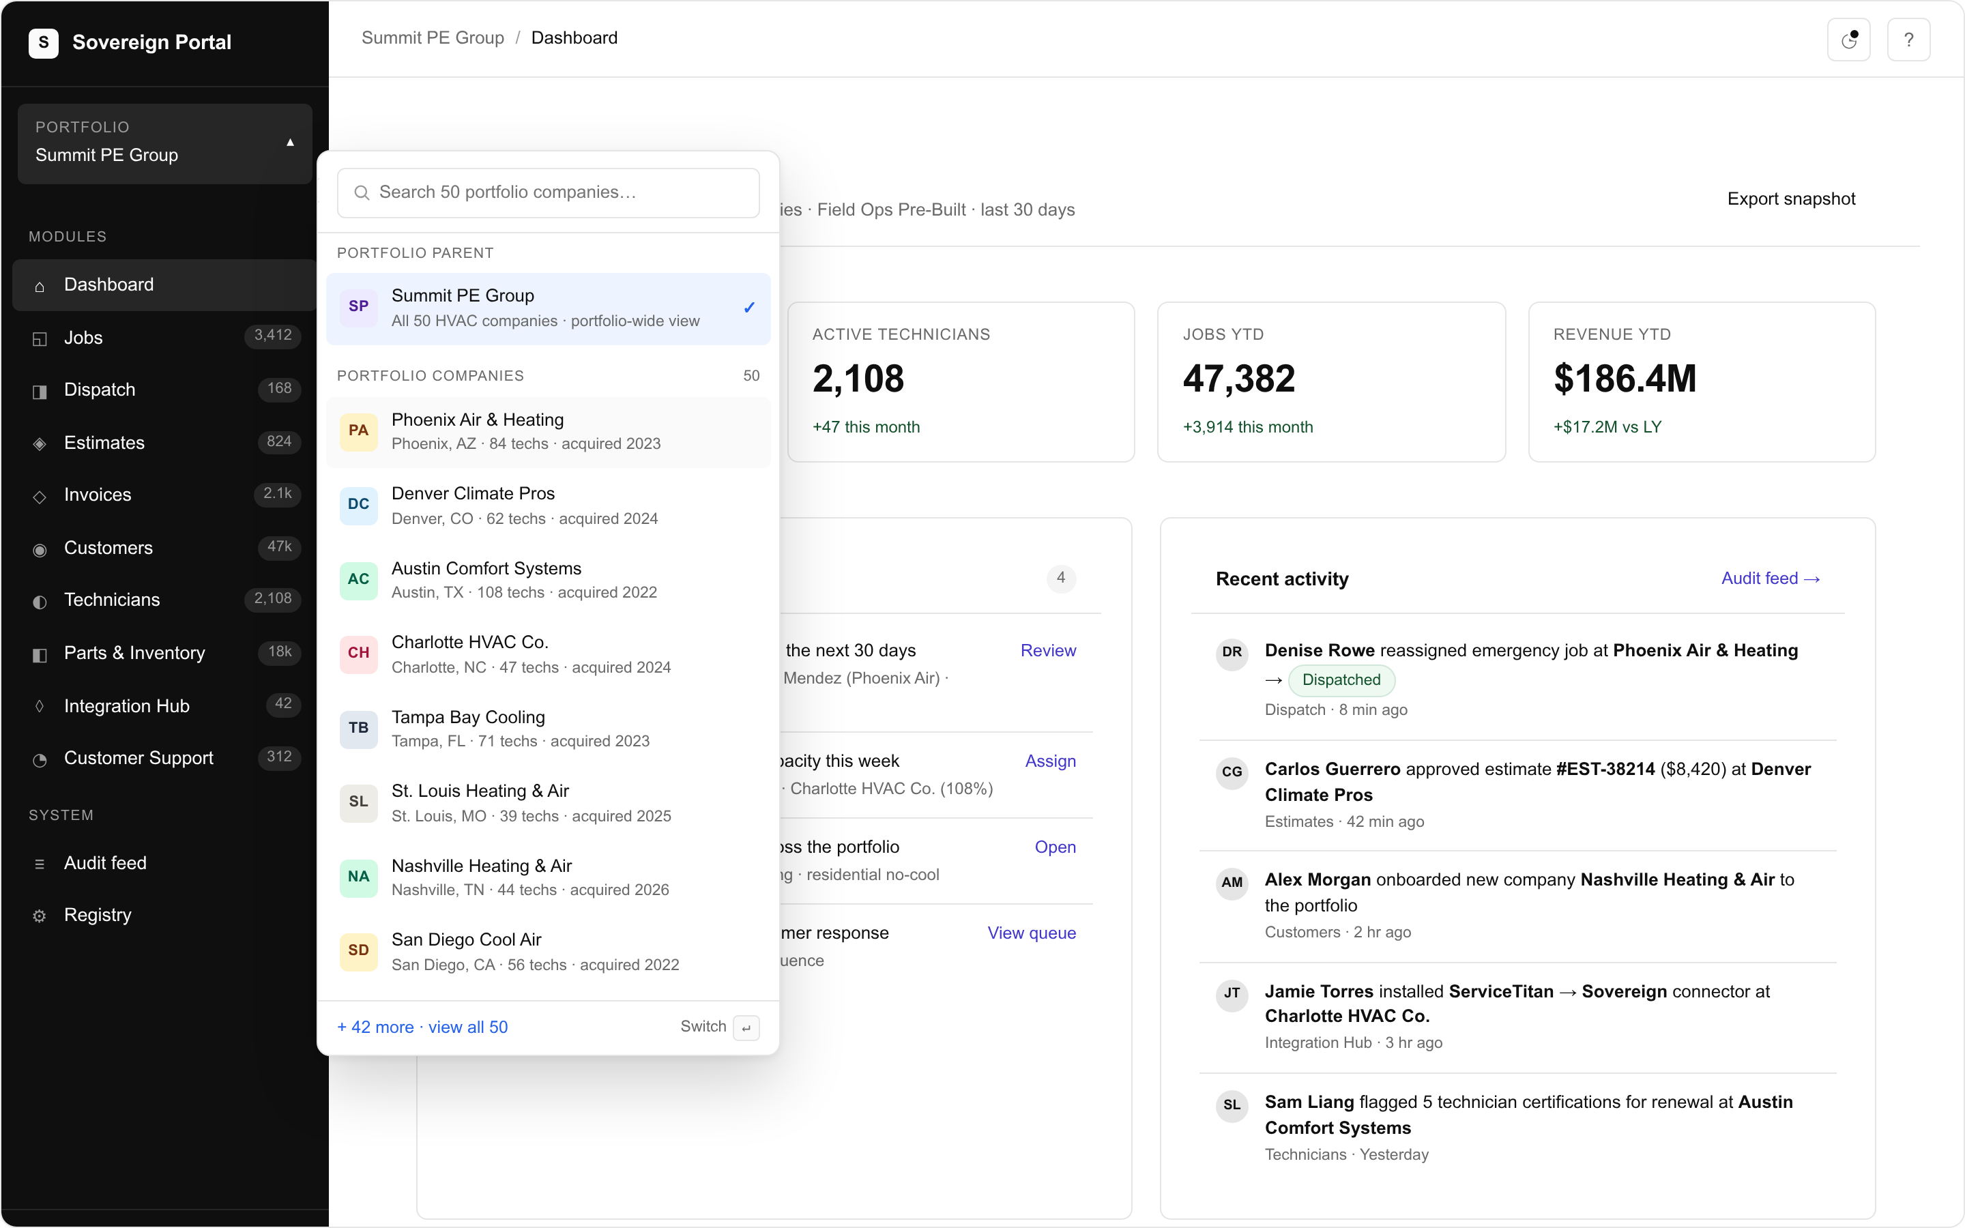The width and height of the screenshot is (1965, 1228).
Task: Click the SP avatar for Summit PE Group
Action: point(358,307)
